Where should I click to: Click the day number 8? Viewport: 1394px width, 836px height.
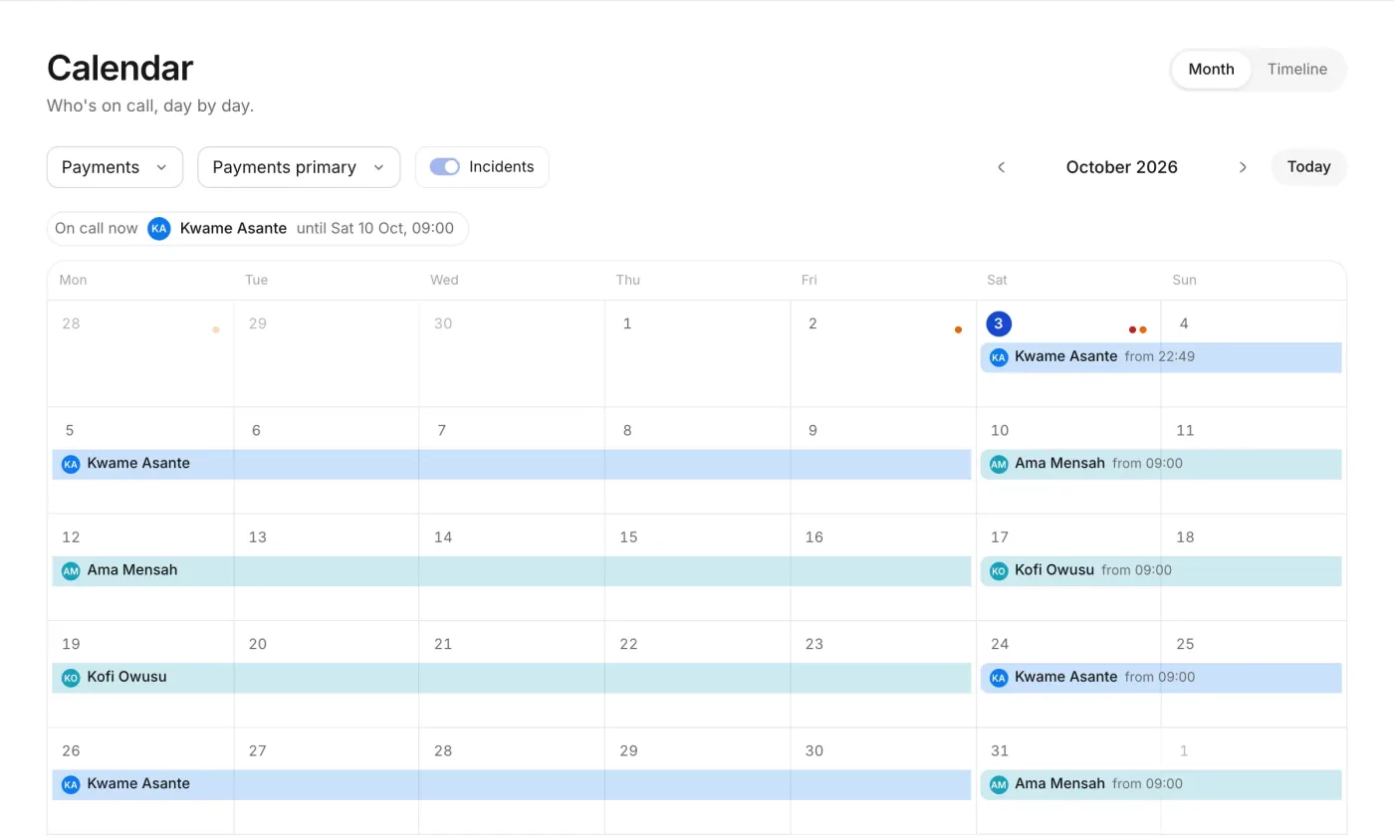[x=627, y=430]
